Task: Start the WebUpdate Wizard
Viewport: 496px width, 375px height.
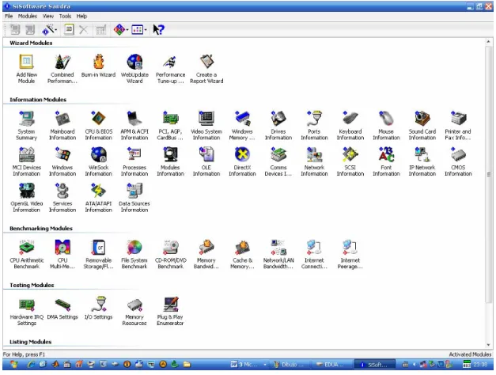Action: tap(134, 68)
